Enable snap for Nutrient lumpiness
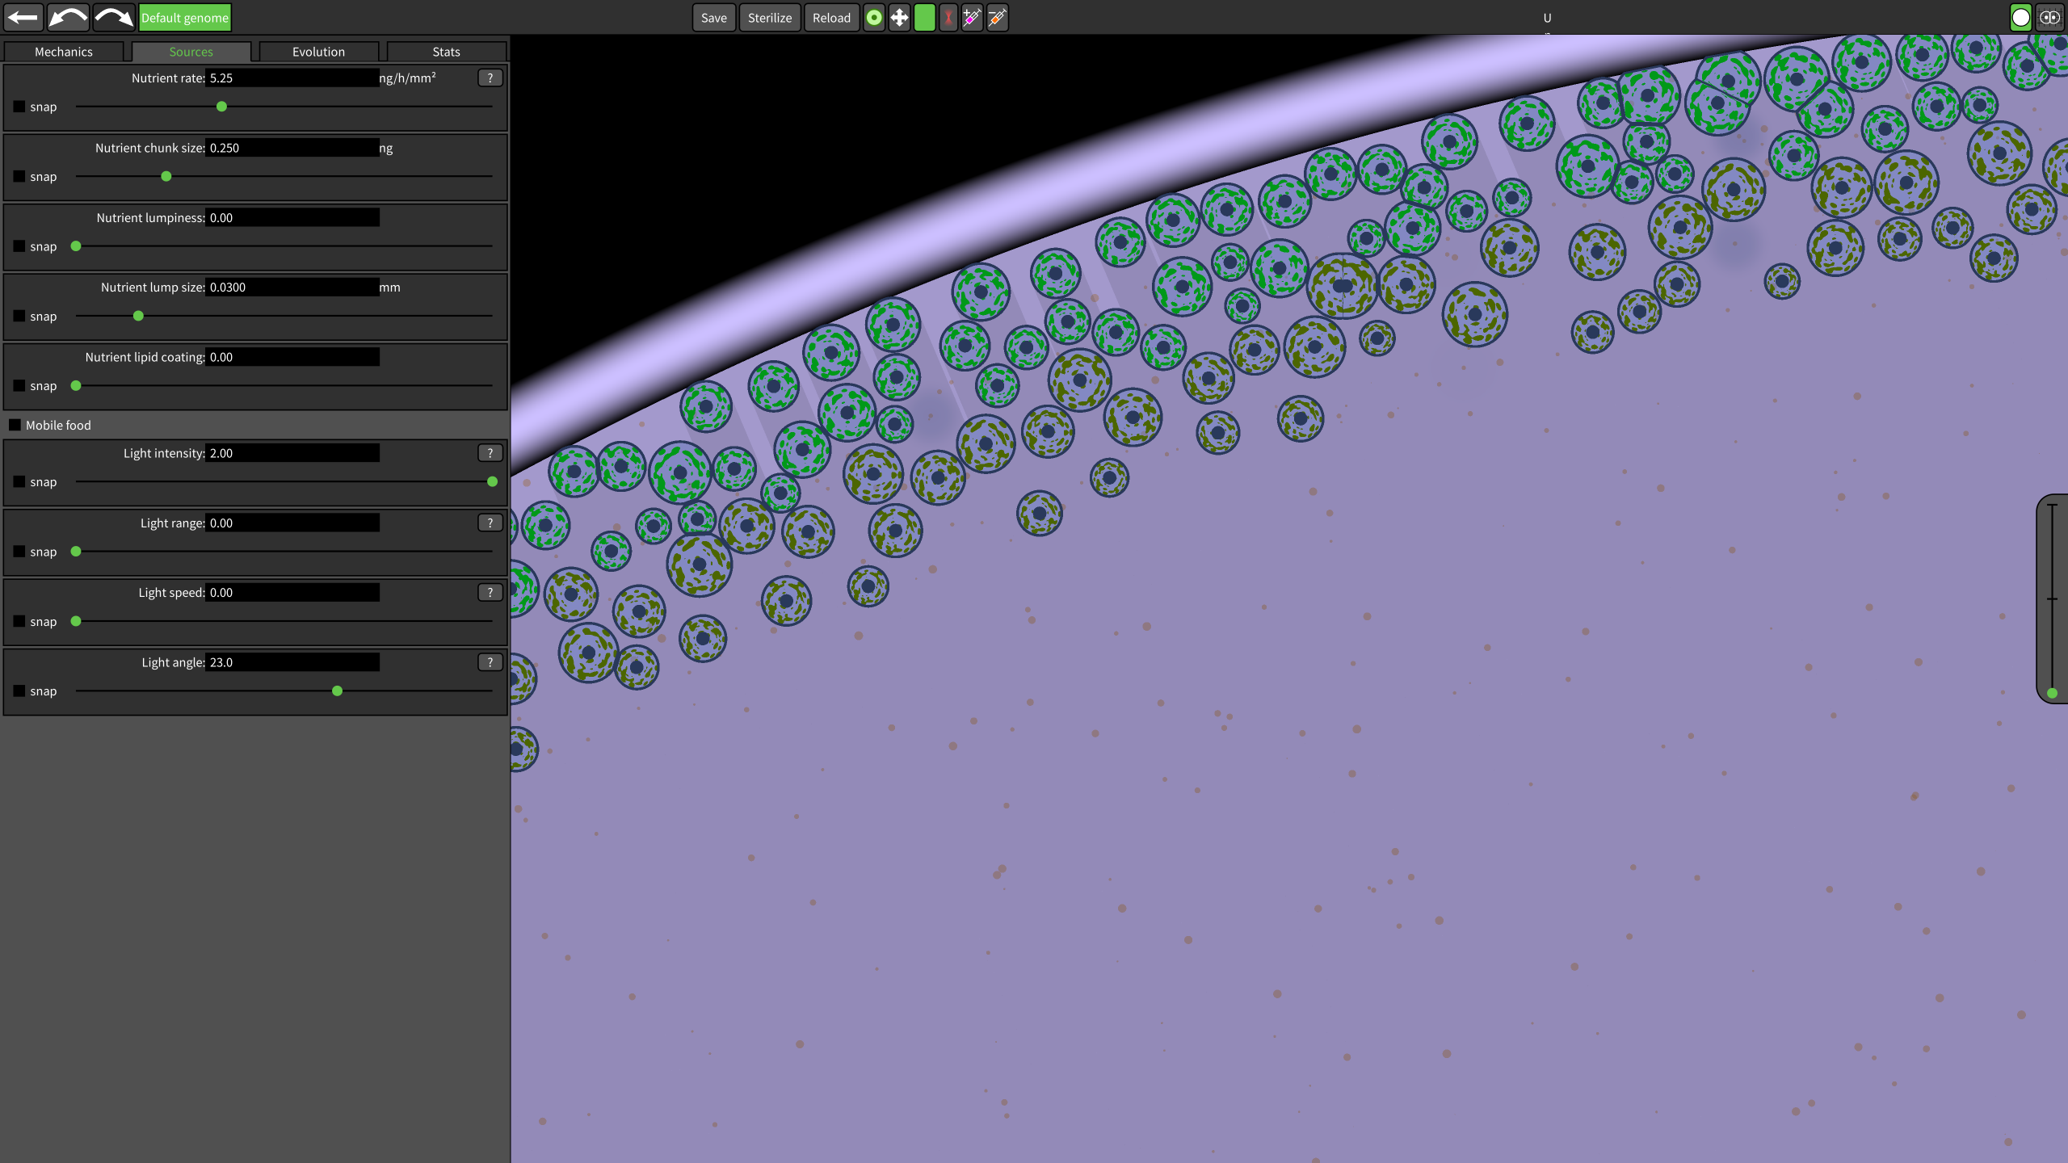Image resolution: width=2068 pixels, height=1163 pixels. (x=19, y=246)
